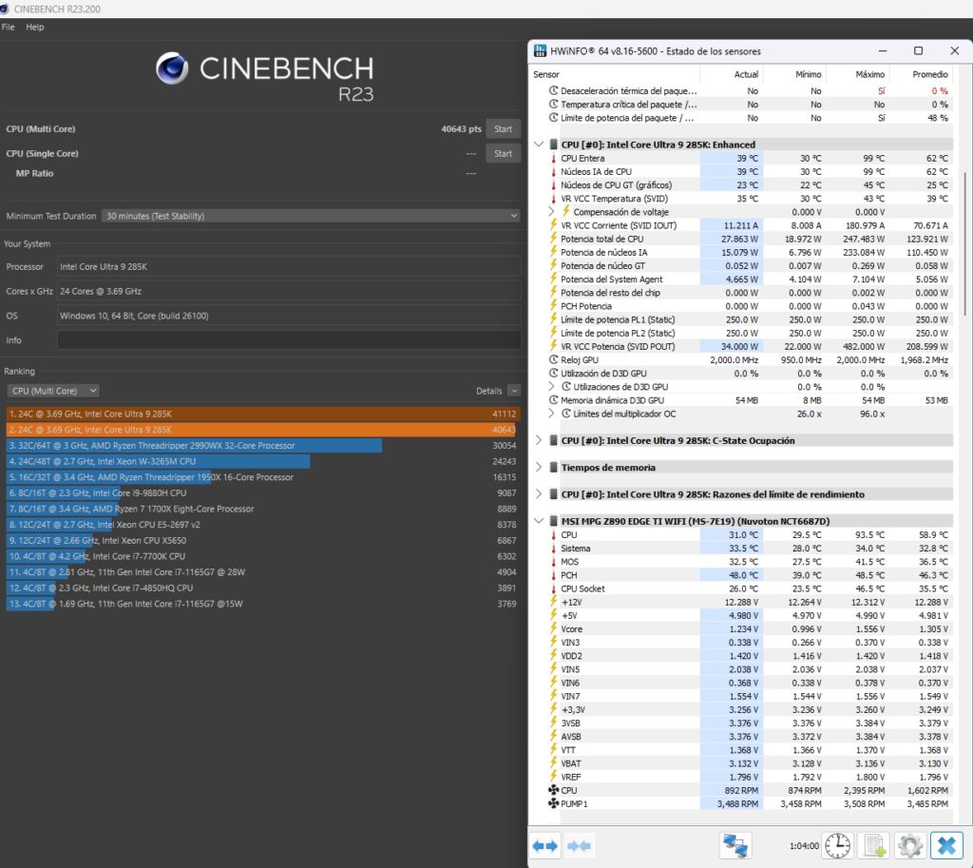
Task: Expand Compensación de voltaje row
Action: [551, 212]
